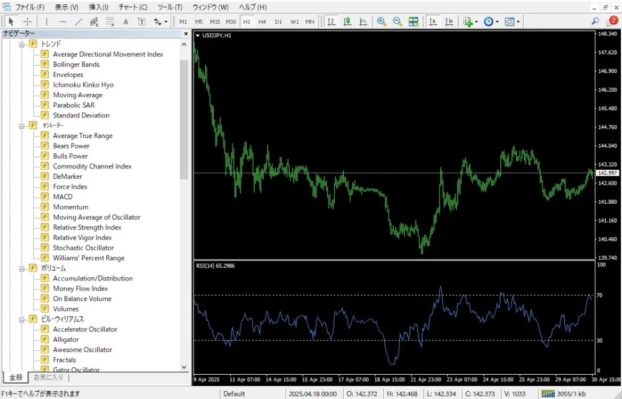The width and height of the screenshot is (622, 399).
Task: Open the チャート (C) menu
Action: coord(133,7)
